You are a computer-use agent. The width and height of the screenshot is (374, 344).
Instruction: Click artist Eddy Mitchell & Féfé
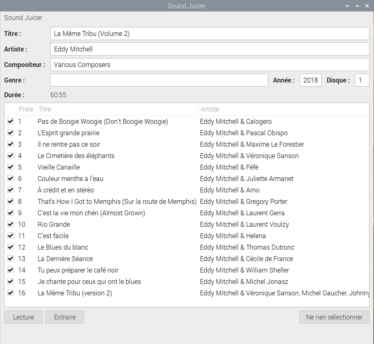229,167
